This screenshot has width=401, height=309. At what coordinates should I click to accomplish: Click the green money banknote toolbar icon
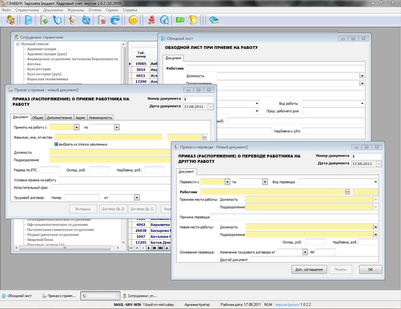pyautogui.click(x=180, y=20)
